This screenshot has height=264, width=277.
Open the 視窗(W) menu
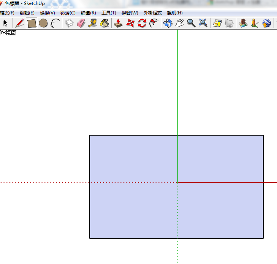[x=130, y=13]
